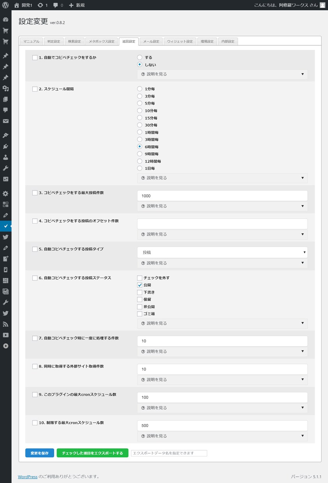Tick export checkbox for item 10

[x=35, y=423]
